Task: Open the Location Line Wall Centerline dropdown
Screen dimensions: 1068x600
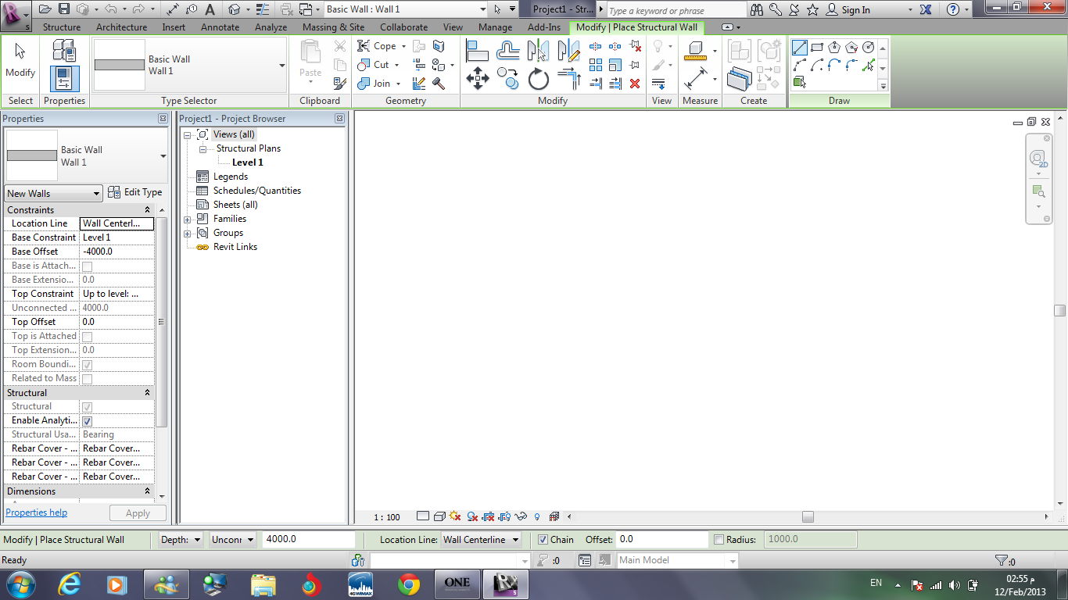Action: coord(481,540)
